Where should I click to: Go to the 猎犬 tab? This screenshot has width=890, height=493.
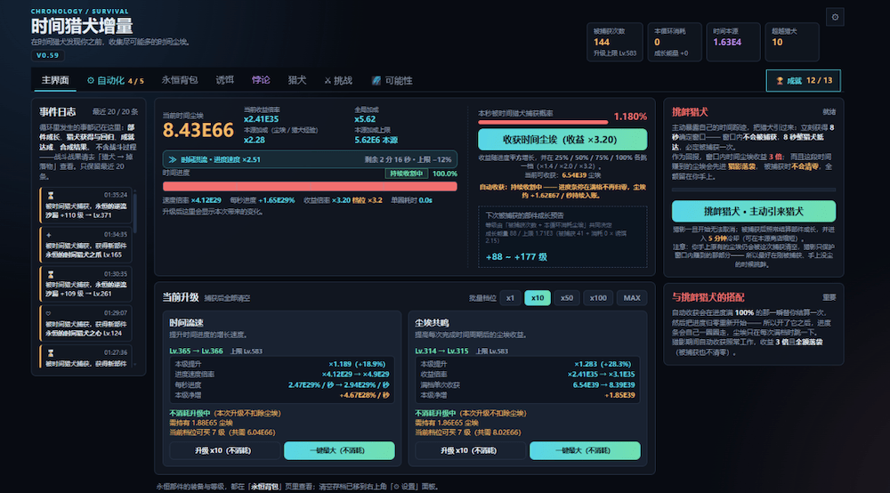coord(297,81)
